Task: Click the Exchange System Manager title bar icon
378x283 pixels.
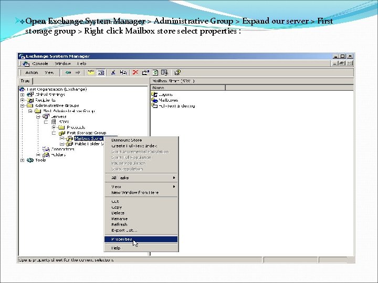Action: point(22,56)
